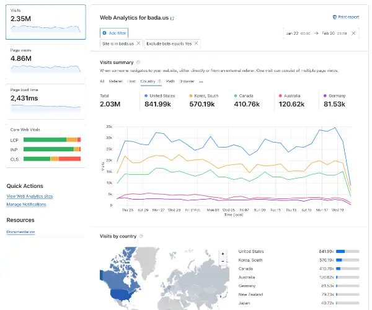Remove the 'Exclude bots equals Yes' filter
This screenshot has width=372, height=310.
click(x=197, y=43)
